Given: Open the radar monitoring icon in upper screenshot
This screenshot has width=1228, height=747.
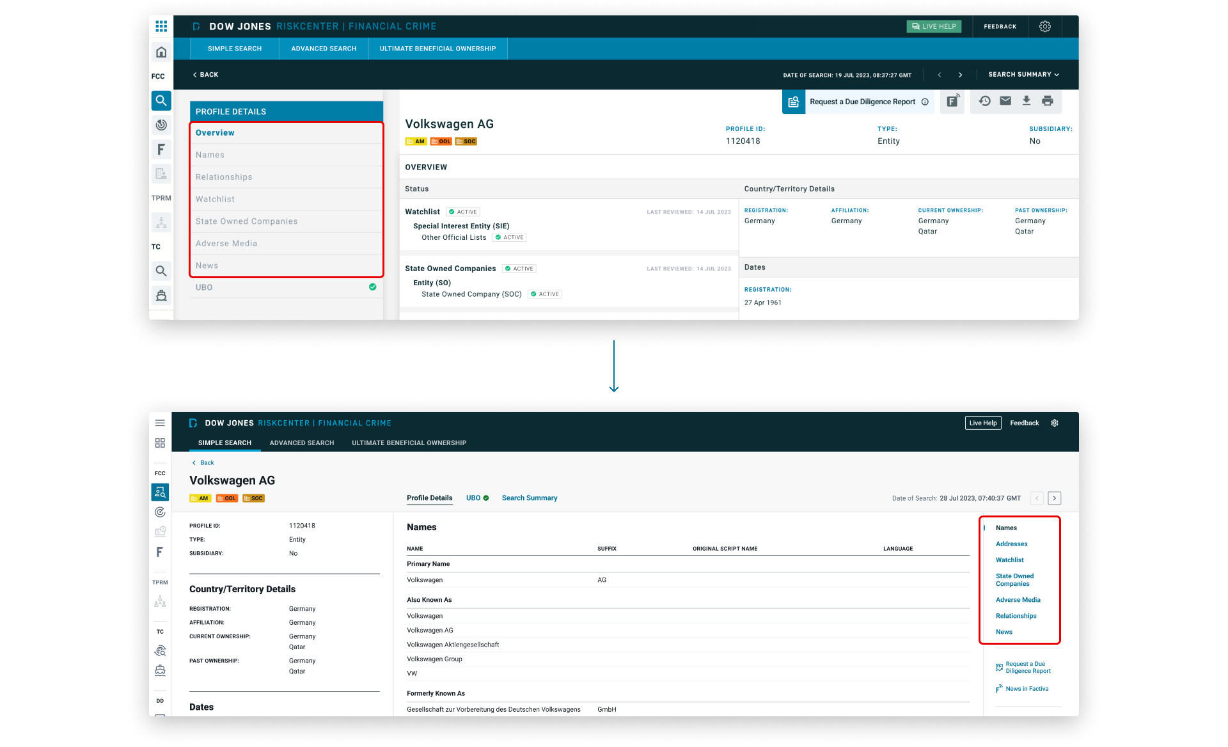Looking at the screenshot, I should click(x=161, y=125).
